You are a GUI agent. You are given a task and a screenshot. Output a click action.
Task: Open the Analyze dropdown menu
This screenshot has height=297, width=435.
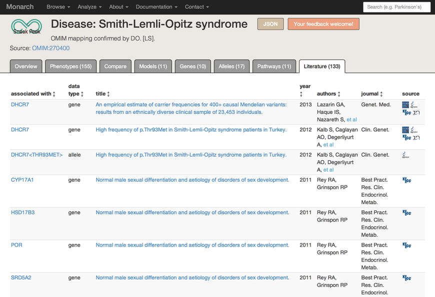pyautogui.click(x=89, y=7)
